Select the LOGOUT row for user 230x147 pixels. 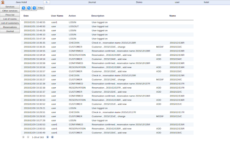tap(107, 26)
